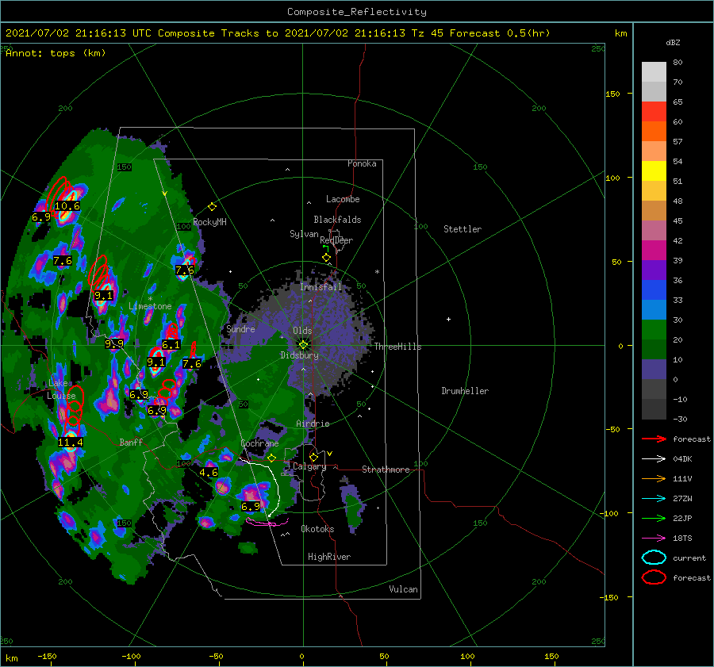Screen dimensions: 714x667
Task: Click the Vulcan city label
Action: click(x=404, y=589)
